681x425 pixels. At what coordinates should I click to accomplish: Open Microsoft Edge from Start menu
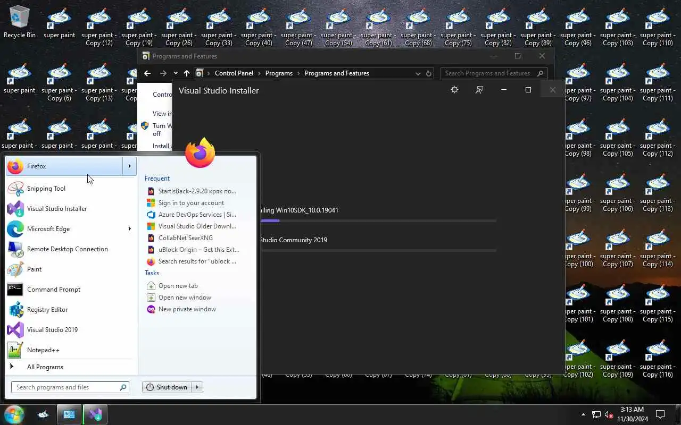(x=64, y=229)
